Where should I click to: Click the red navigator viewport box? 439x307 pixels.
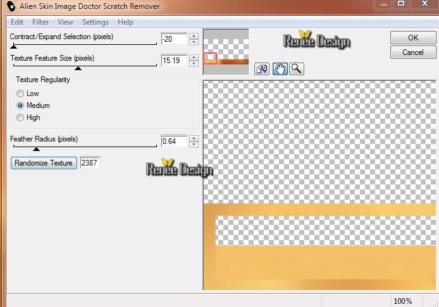210,58
